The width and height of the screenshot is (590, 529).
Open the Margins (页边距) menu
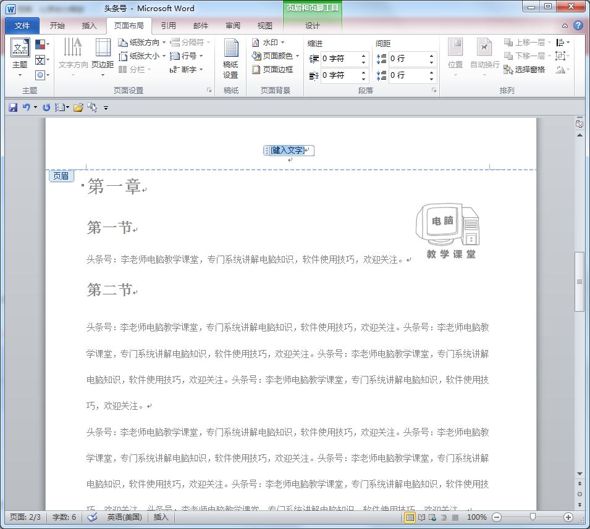103,56
